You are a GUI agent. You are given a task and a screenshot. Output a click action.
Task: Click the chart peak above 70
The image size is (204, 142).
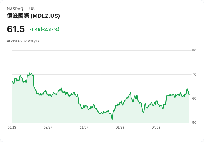point(30,73)
